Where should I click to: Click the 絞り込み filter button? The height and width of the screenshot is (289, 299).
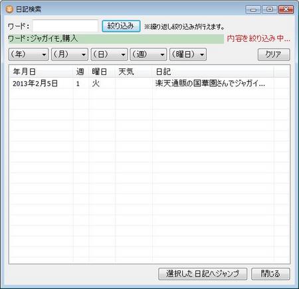point(121,26)
